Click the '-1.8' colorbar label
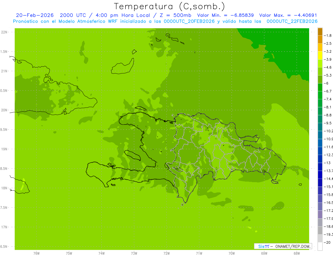The width and height of the screenshot is (333, 257). (x=328, y=35)
